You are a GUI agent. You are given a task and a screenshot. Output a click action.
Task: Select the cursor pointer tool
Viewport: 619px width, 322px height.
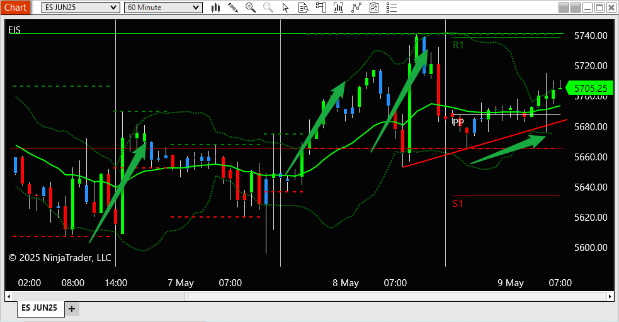(285, 8)
